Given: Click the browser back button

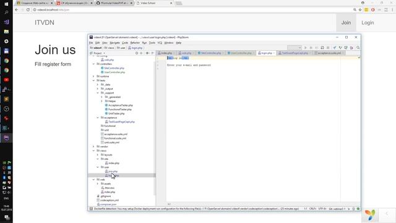Looking at the screenshot, I should coord(17,10).
